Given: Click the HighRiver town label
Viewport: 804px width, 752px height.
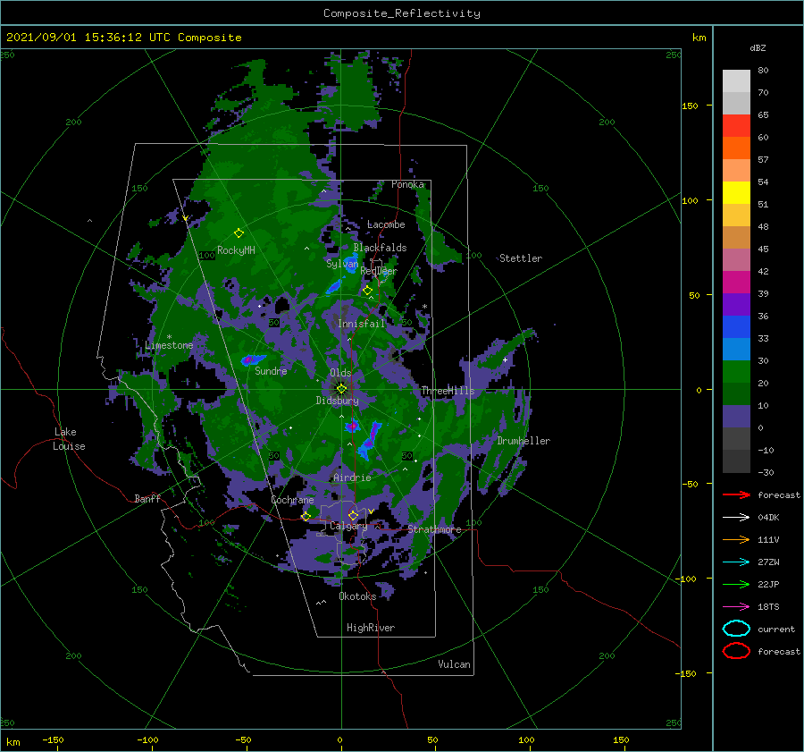Looking at the screenshot, I should click(371, 628).
